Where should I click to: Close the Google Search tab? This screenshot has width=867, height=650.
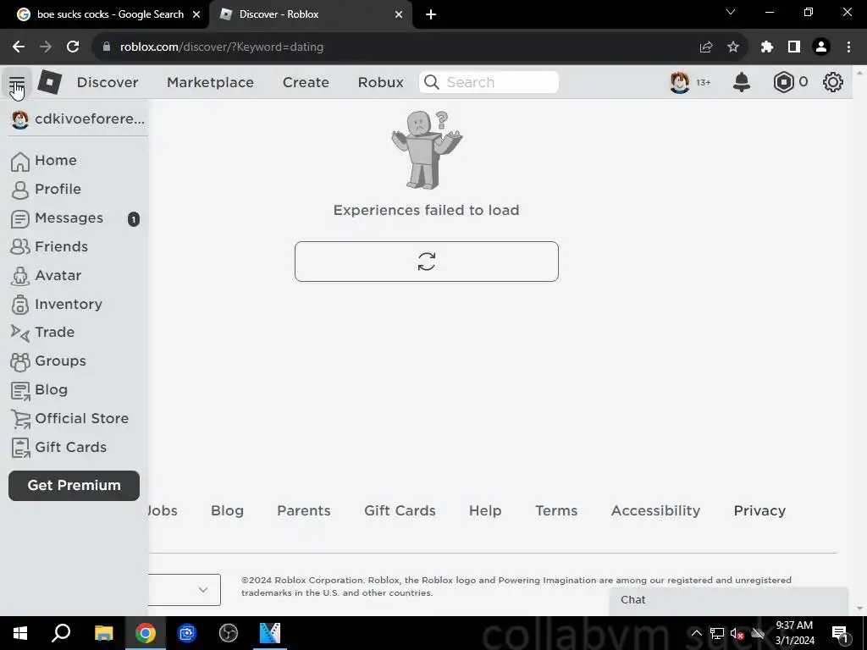pyautogui.click(x=196, y=14)
